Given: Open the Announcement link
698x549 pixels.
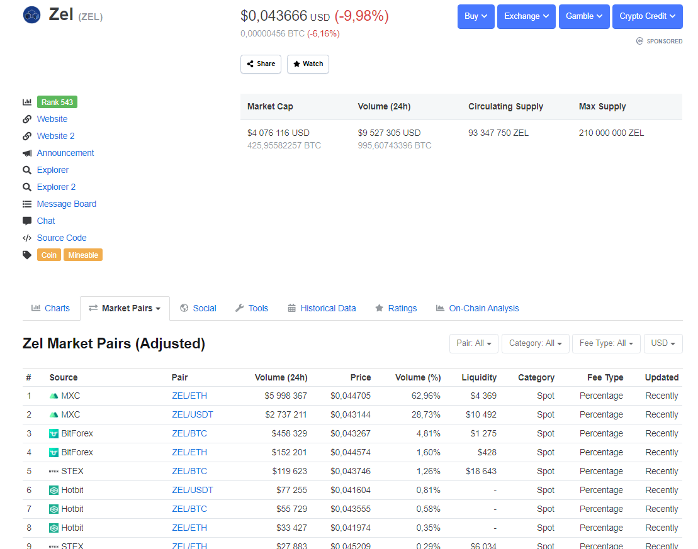Looking at the screenshot, I should pos(65,153).
